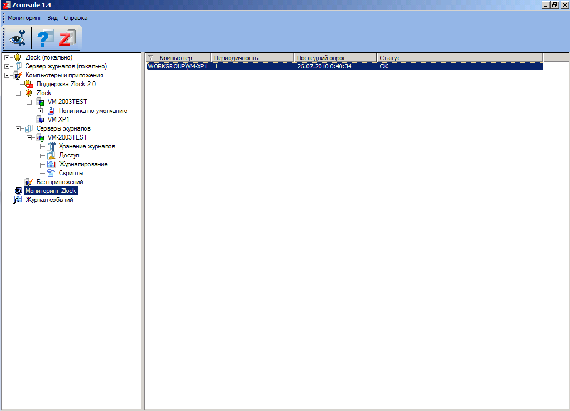Click the Скрипты icon

click(x=51, y=173)
